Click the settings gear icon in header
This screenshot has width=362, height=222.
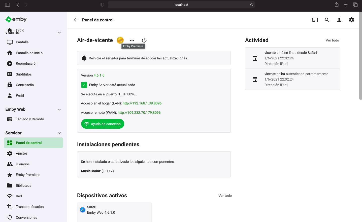coord(351,20)
